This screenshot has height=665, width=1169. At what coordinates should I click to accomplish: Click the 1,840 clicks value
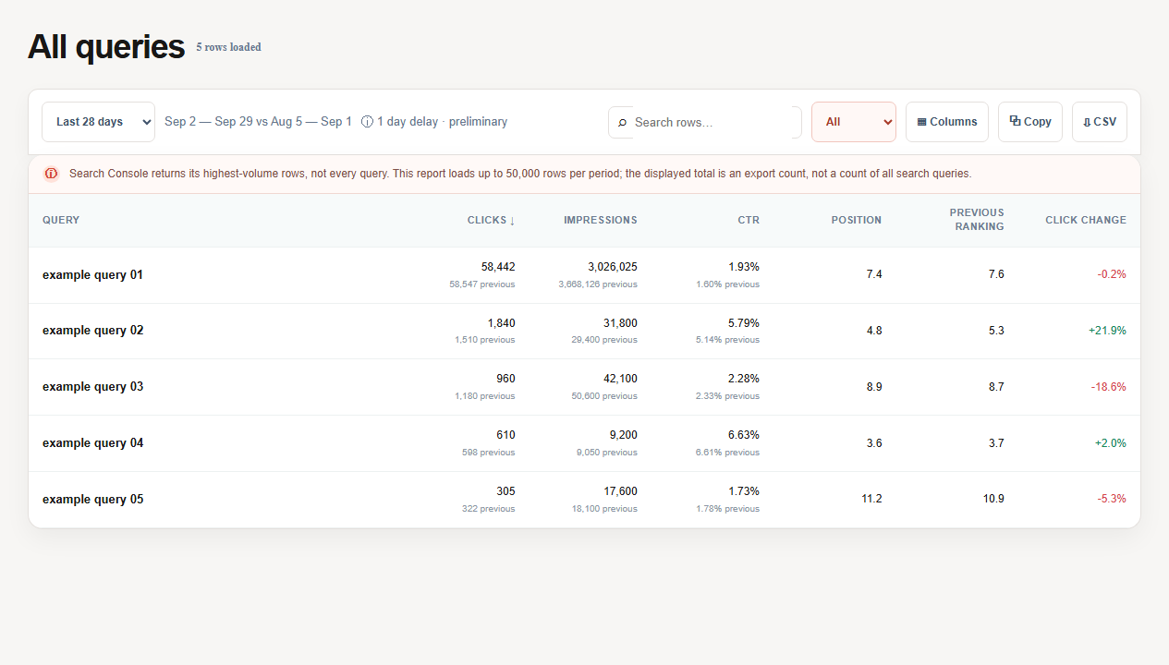[x=502, y=323]
